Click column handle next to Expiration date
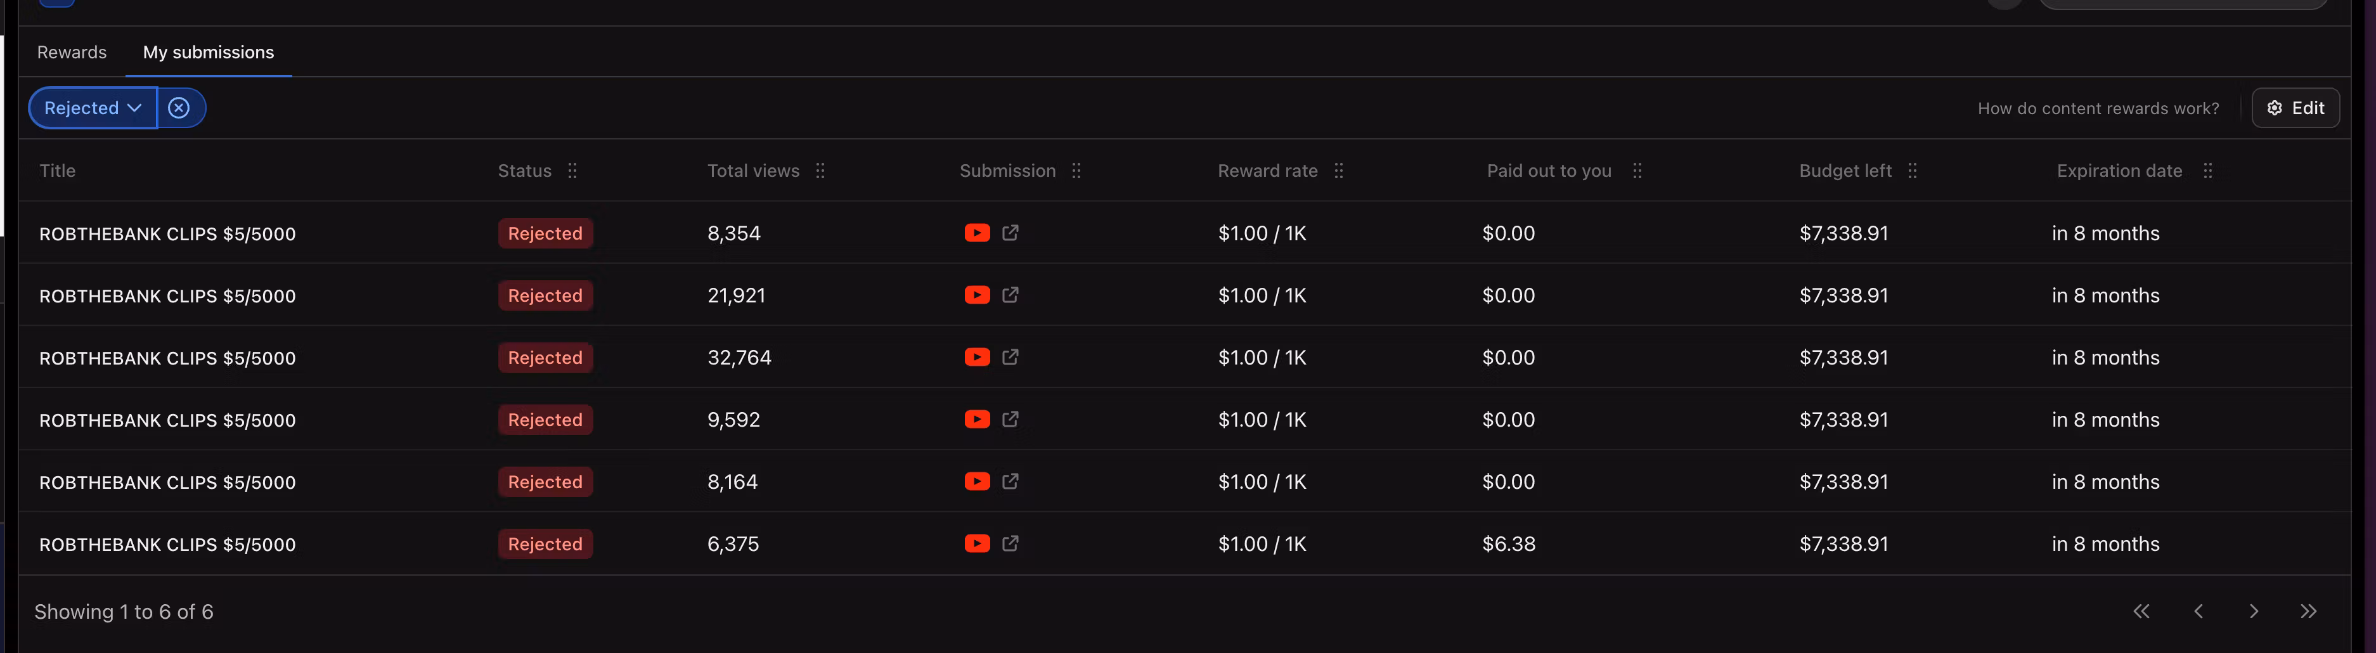2376x653 pixels. click(x=2207, y=171)
